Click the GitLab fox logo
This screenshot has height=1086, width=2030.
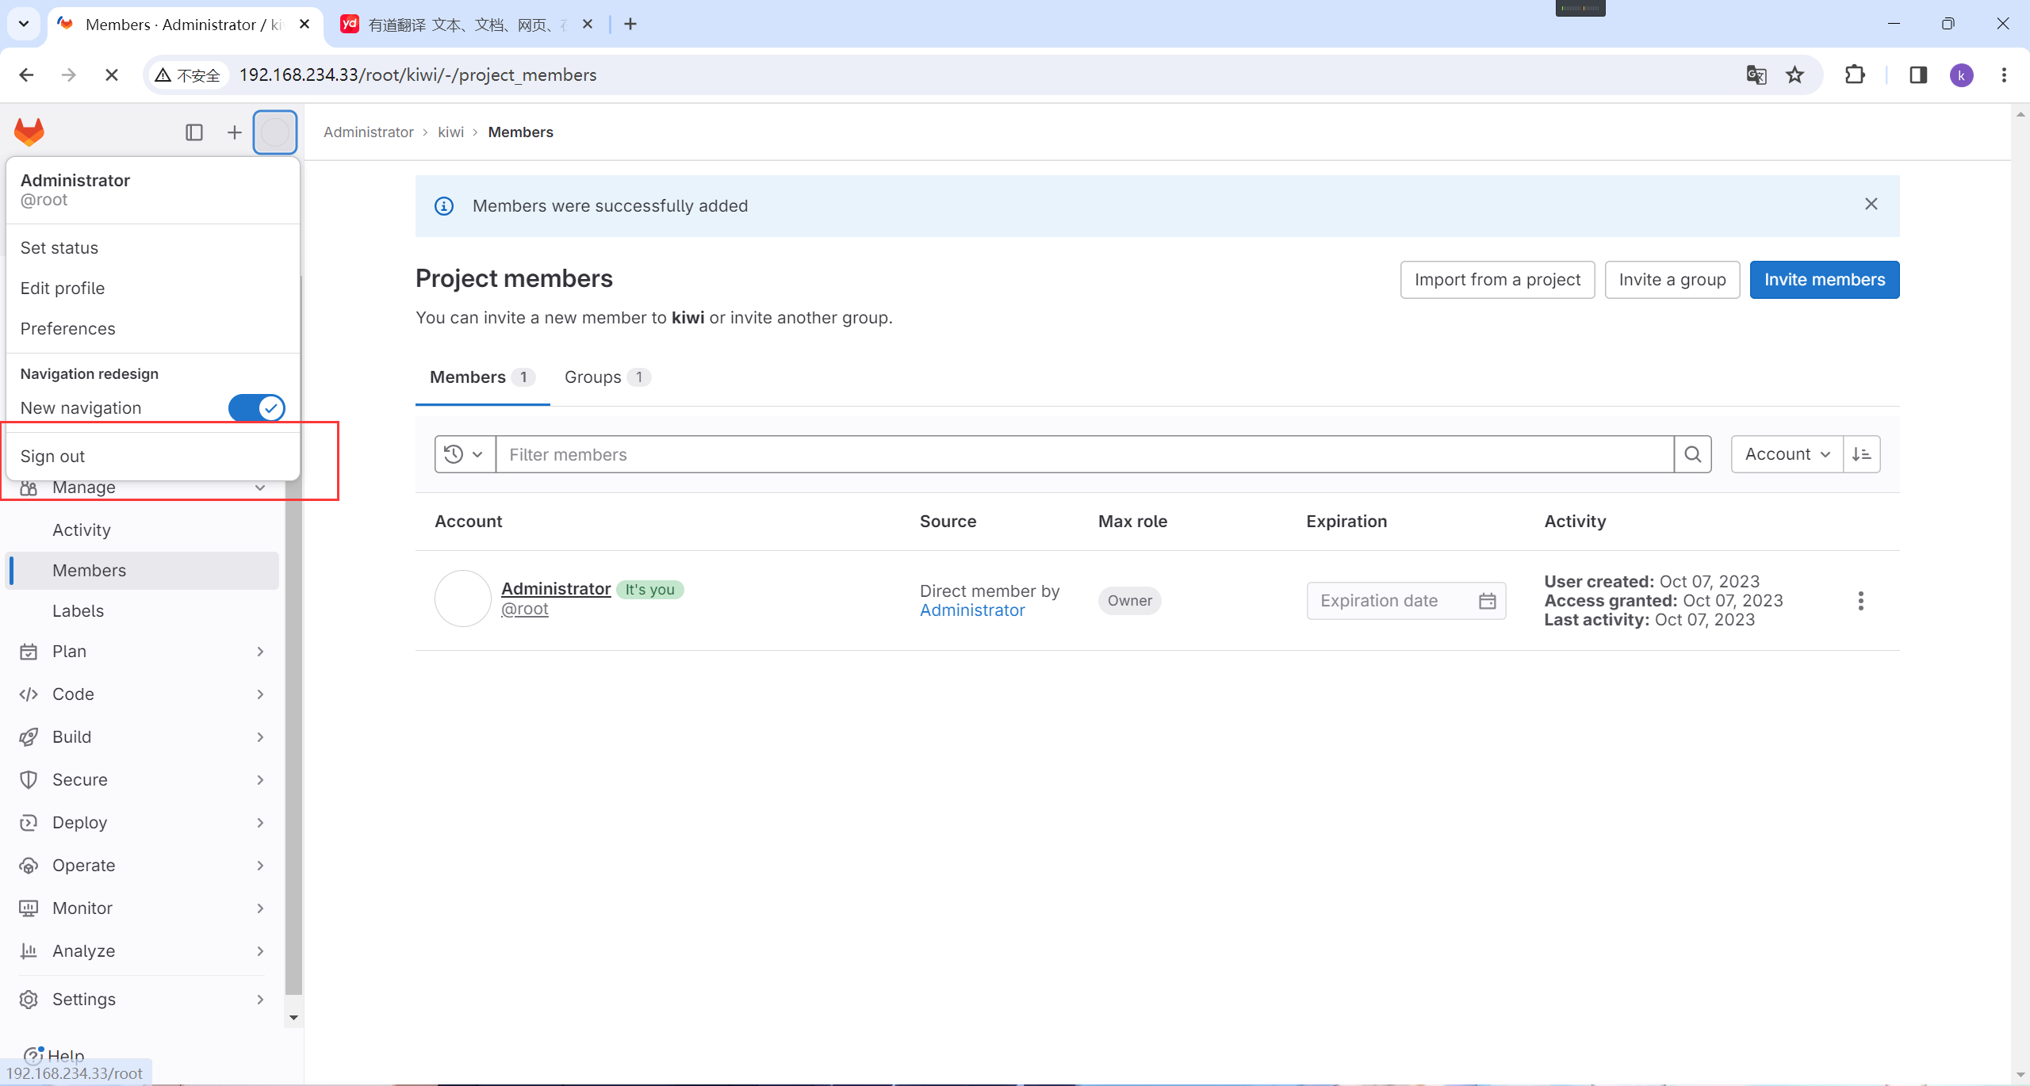(29, 132)
